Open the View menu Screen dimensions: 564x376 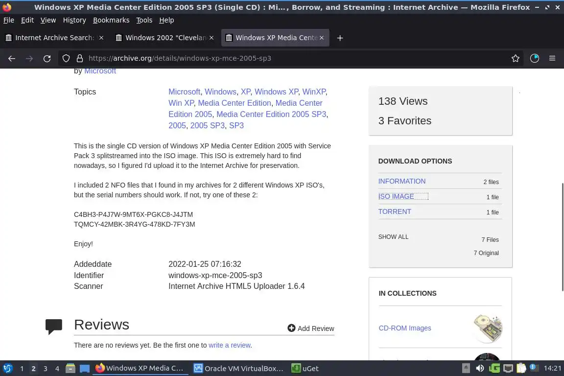48,20
